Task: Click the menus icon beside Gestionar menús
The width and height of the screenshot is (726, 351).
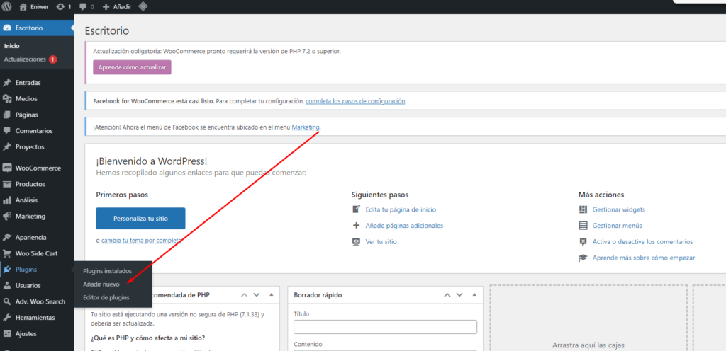Action: 583,225
